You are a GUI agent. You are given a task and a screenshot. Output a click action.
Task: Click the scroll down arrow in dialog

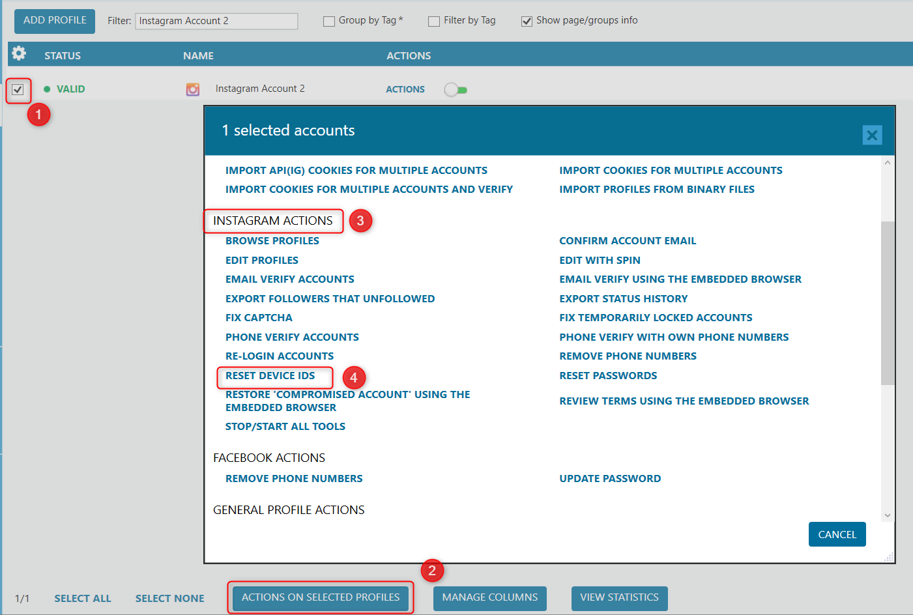pyautogui.click(x=888, y=515)
